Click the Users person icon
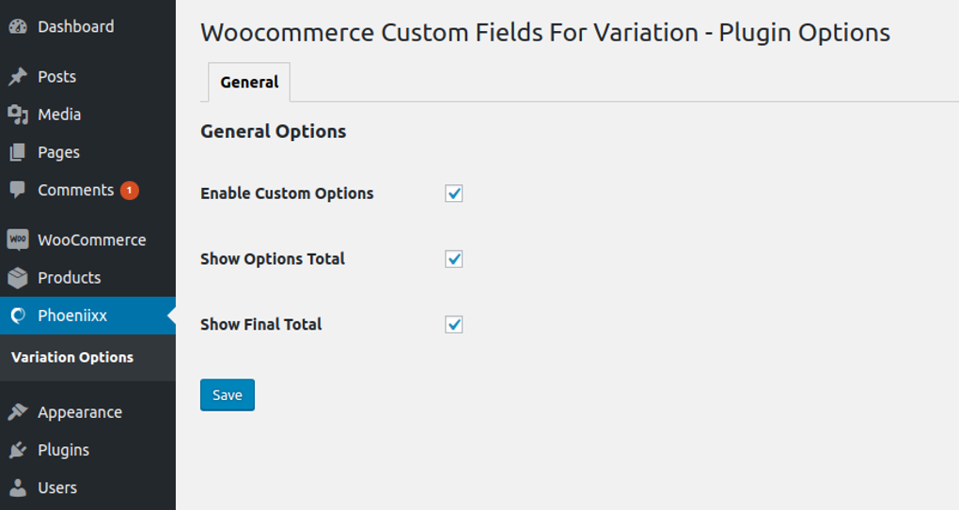The image size is (959, 510). pyautogui.click(x=18, y=487)
